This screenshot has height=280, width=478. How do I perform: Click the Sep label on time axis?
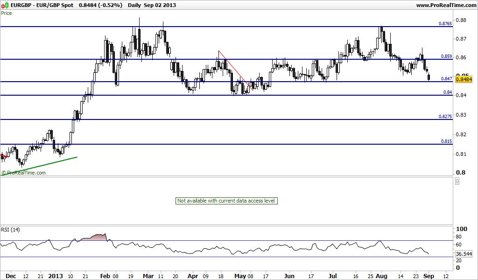point(429,276)
